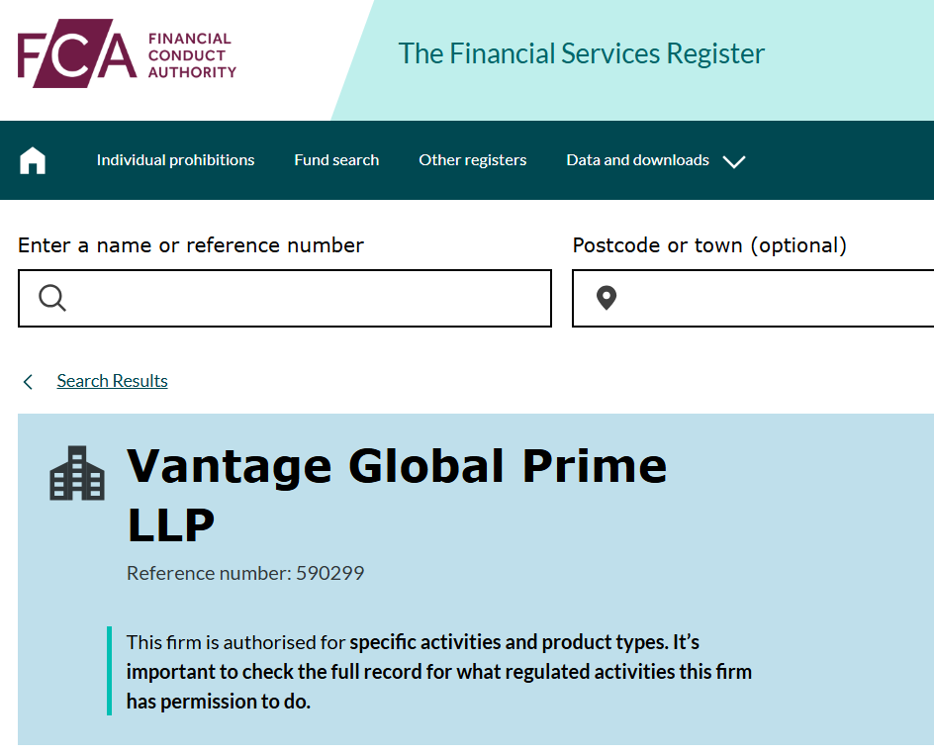Open Other registers
Viewport: 934px width, 755px height.
pos(473,160)
